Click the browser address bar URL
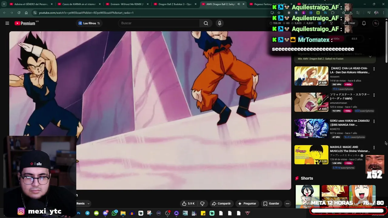The image size is (388, 218). pyautogui.click(x=86, y=13)
